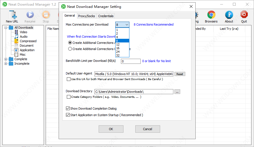This screenshot has width=254, height=147.
Task: Select the Video category film icon
Action: 16,32
